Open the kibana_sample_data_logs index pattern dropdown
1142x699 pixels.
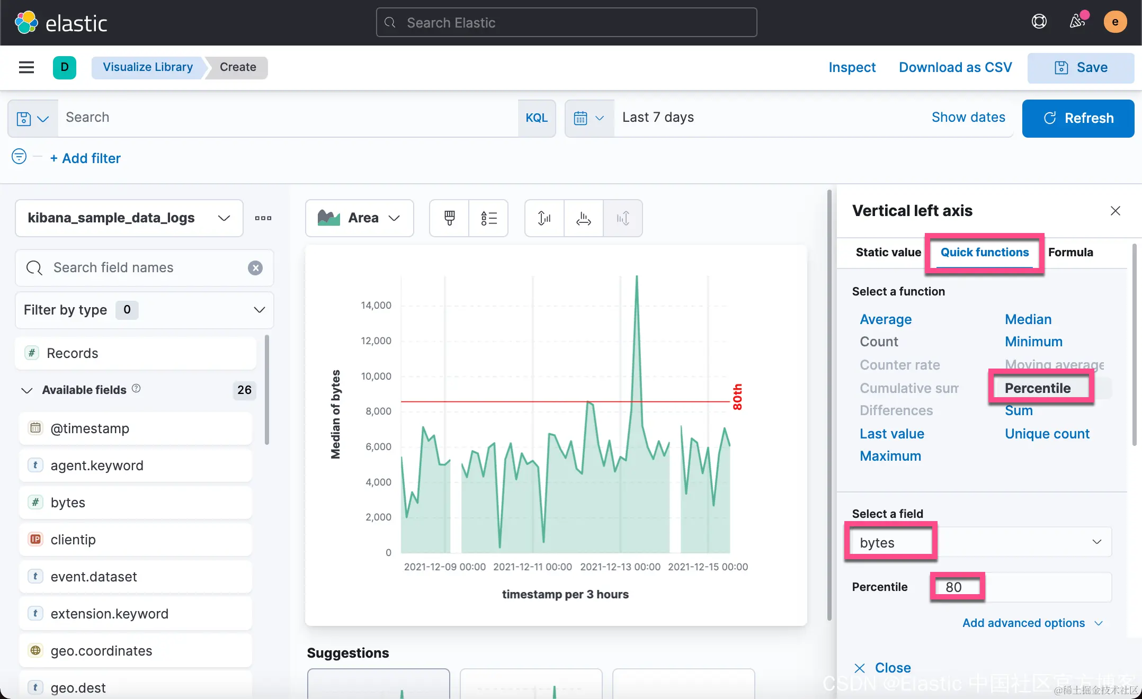tap(129, 218)
